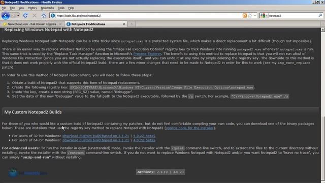Image resolution: width=325 pixels, height=183 pixels.
Task: Open the File menu
Action: (x=4, y=8)
